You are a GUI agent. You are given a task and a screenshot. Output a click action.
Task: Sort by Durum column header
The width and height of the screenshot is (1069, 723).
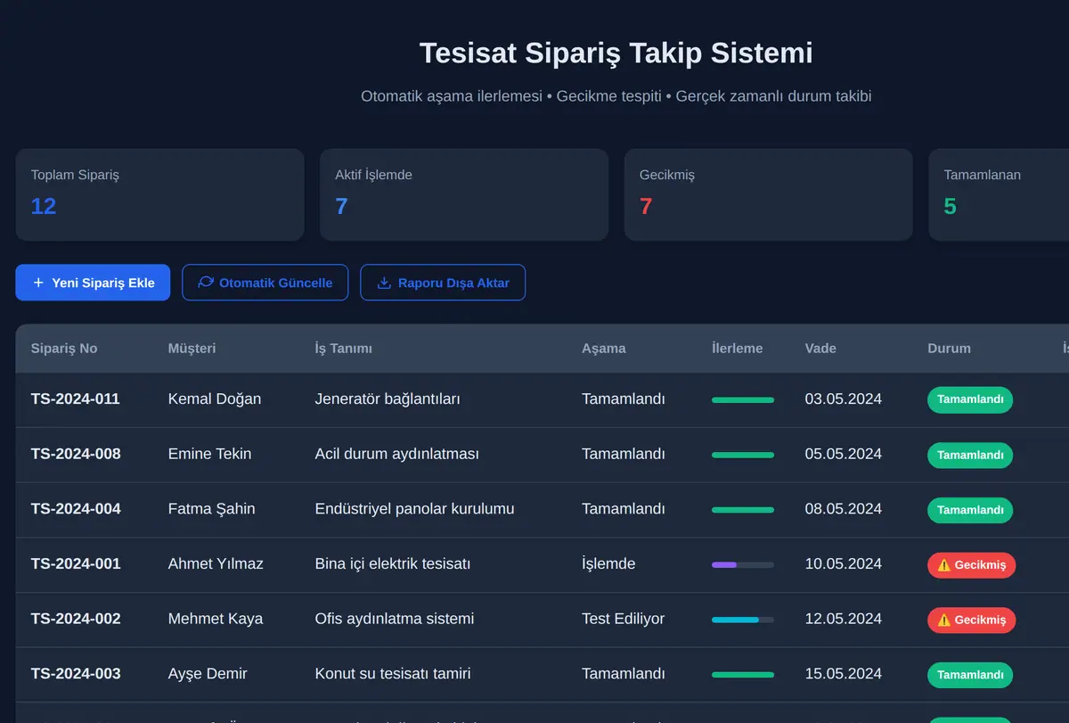(x=949, y=349)
